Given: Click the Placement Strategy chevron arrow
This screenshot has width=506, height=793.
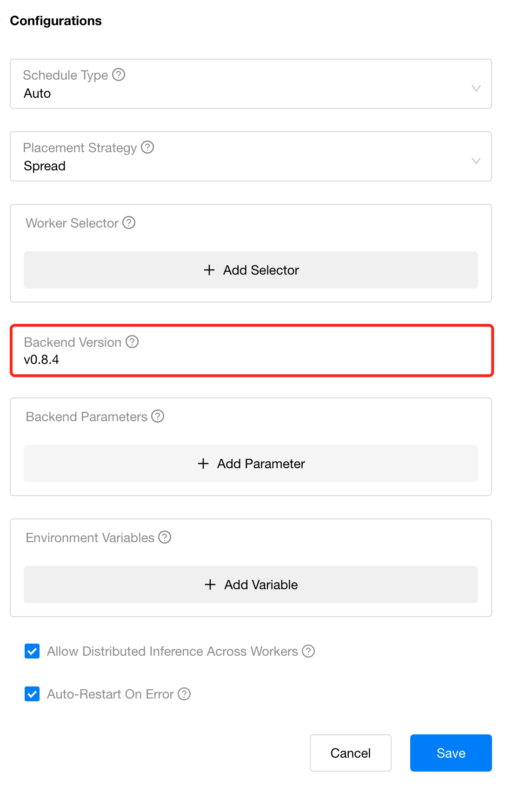Looking at the screenshot, I should point(476,161).
